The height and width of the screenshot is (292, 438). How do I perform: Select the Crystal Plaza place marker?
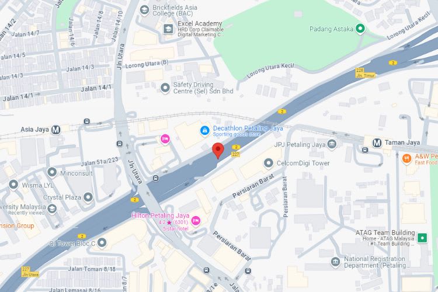(x=88, y=197)
